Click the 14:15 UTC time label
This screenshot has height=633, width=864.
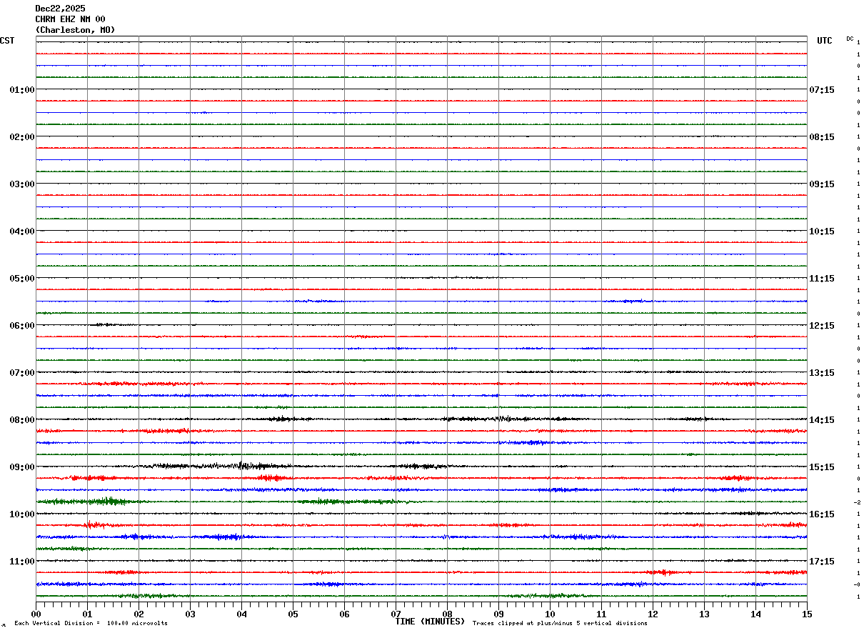click(822, 420)
